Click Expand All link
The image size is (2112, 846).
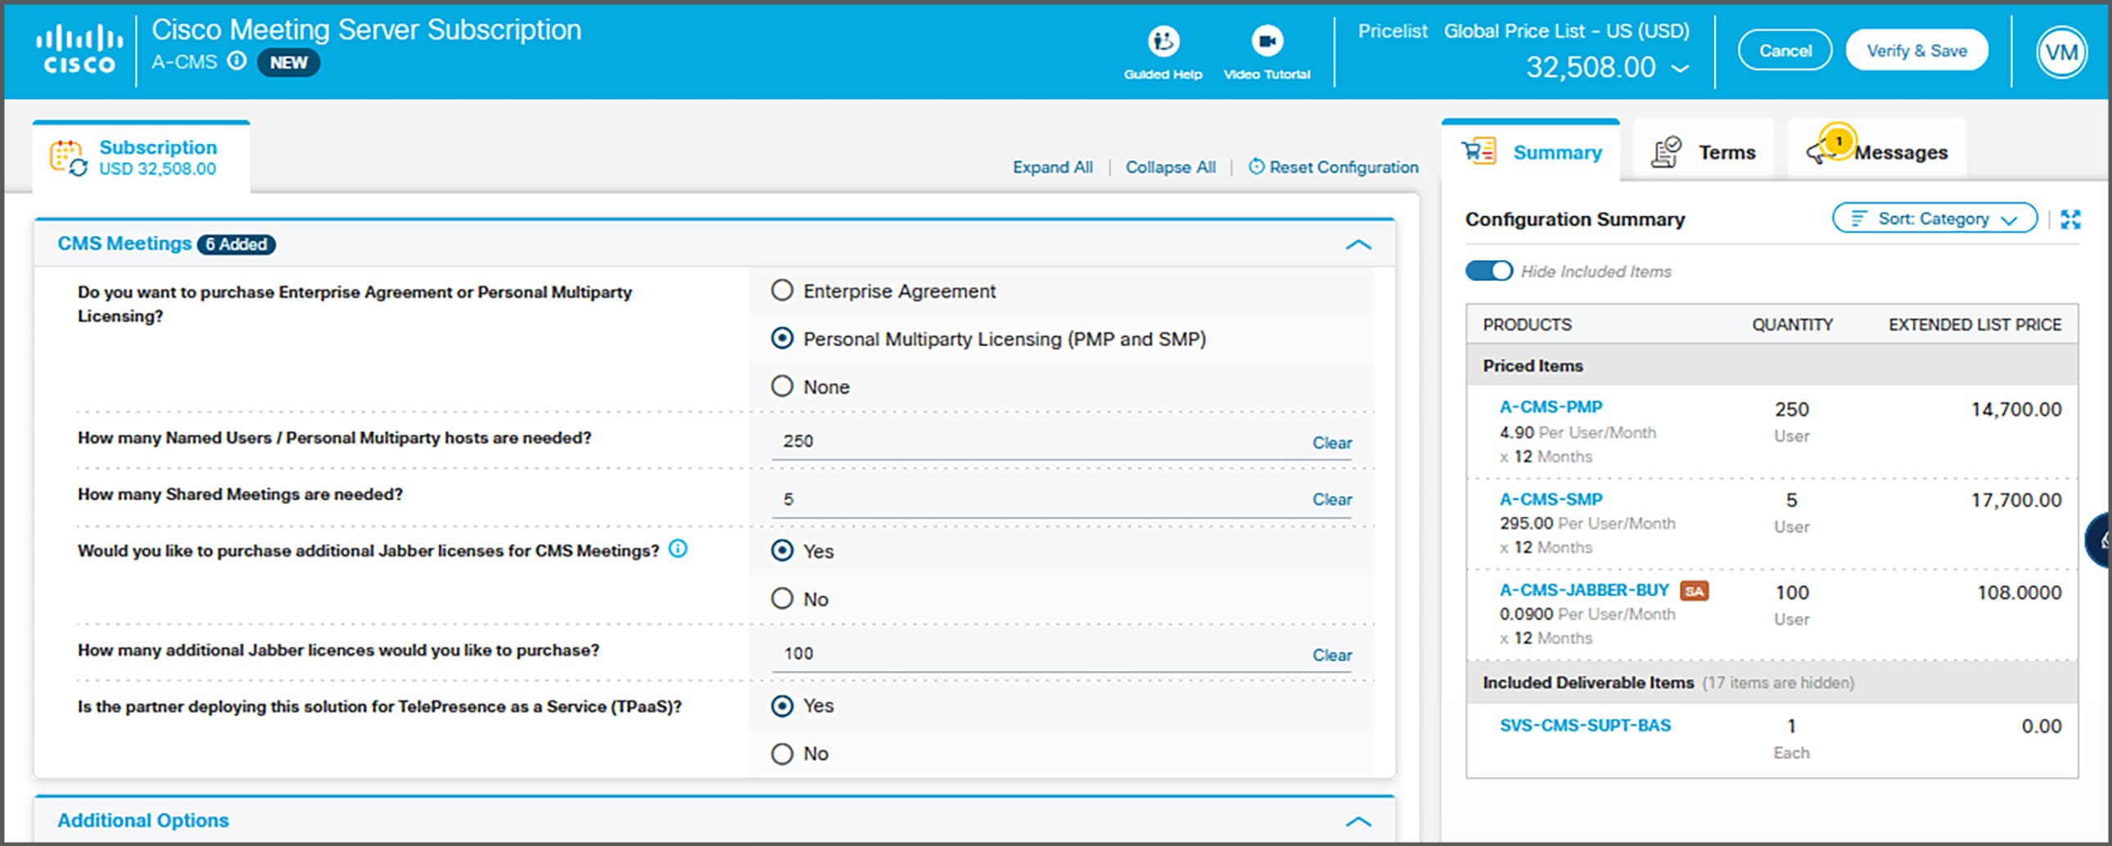[1052, 166]
